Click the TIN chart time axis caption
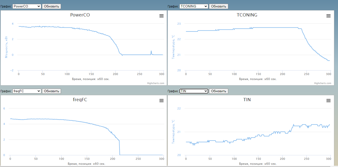Viewport: 338px width, 167px height. (x=258, y=164)
